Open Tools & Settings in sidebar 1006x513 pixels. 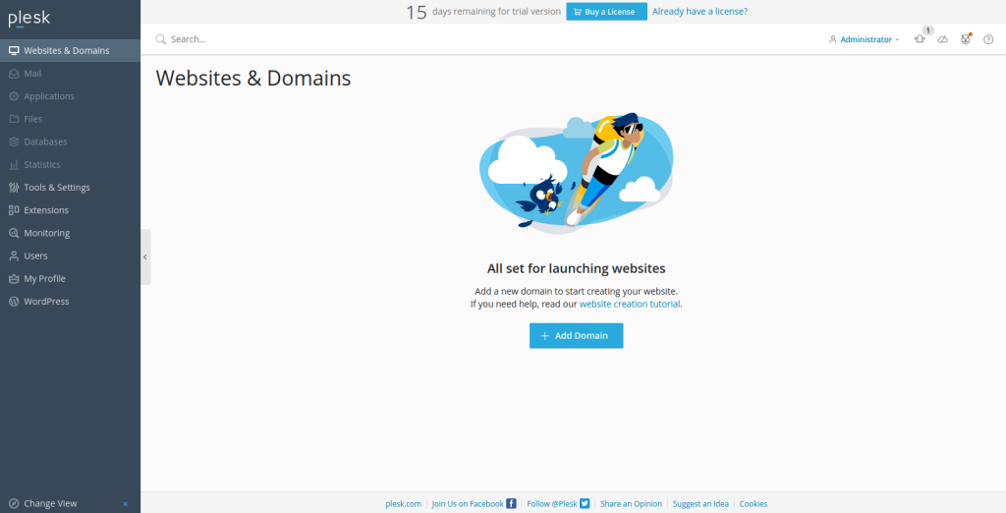click(56, 188)
